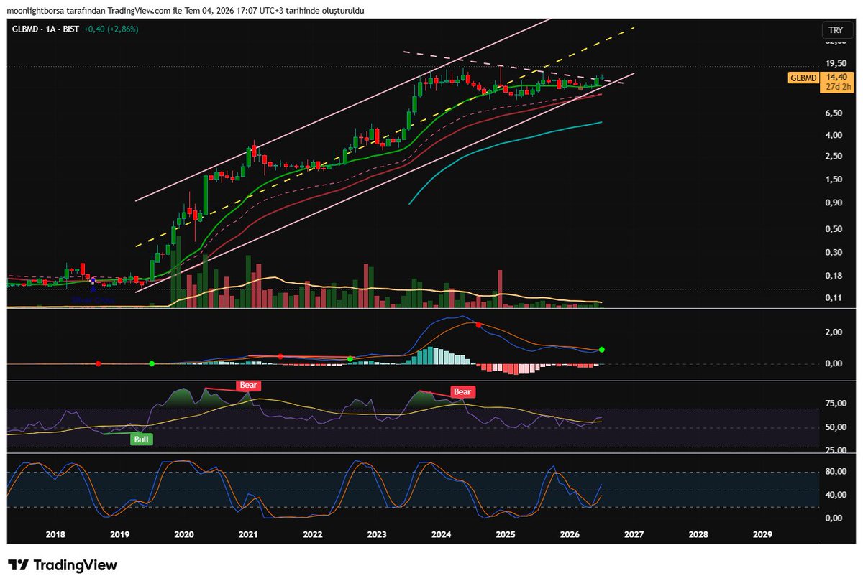Click the 2018 year label on time axis

click(x=55, y=534)
